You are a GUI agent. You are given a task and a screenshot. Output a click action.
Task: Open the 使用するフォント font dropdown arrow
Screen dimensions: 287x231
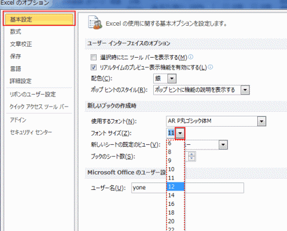coord(261,121)
